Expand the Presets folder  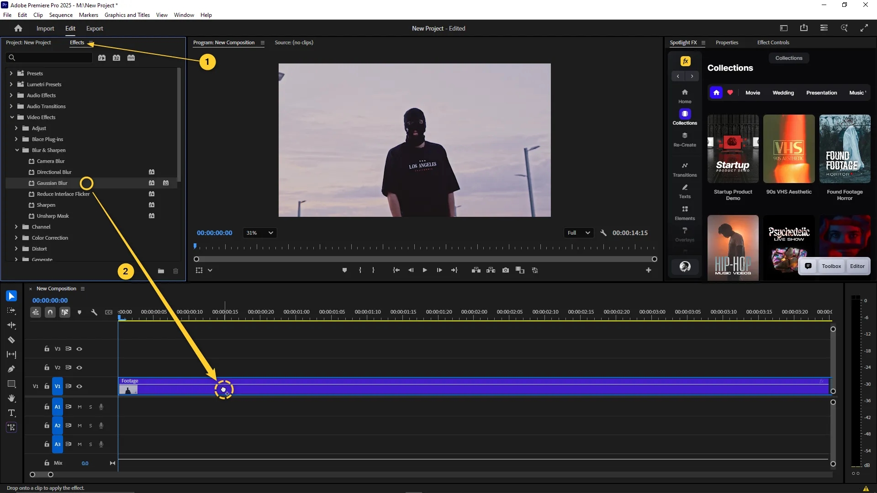(11, 73)
